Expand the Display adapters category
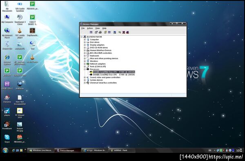The height and width of the screenshot is (161, 245). (x=85, y=45)
